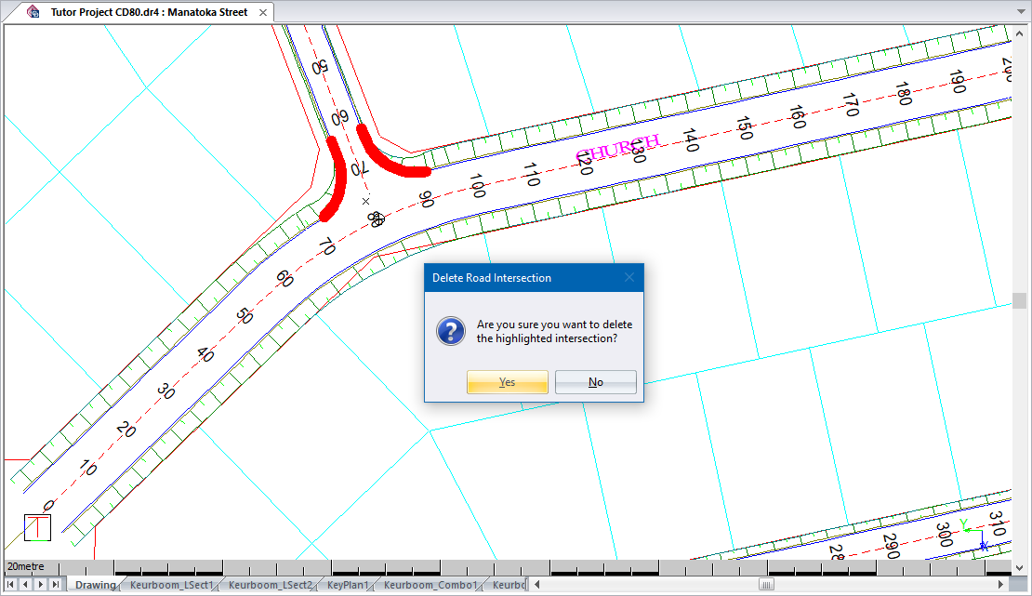Viewport: 1032px width, 596px height.
Task: Jump to first sheet tab arrow
Action: click(x=11, y=585)
